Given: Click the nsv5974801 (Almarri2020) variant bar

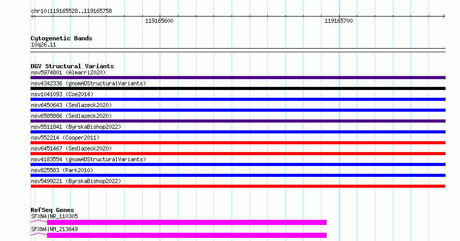Looking at the screenshot, I should (x=238, y=78).
